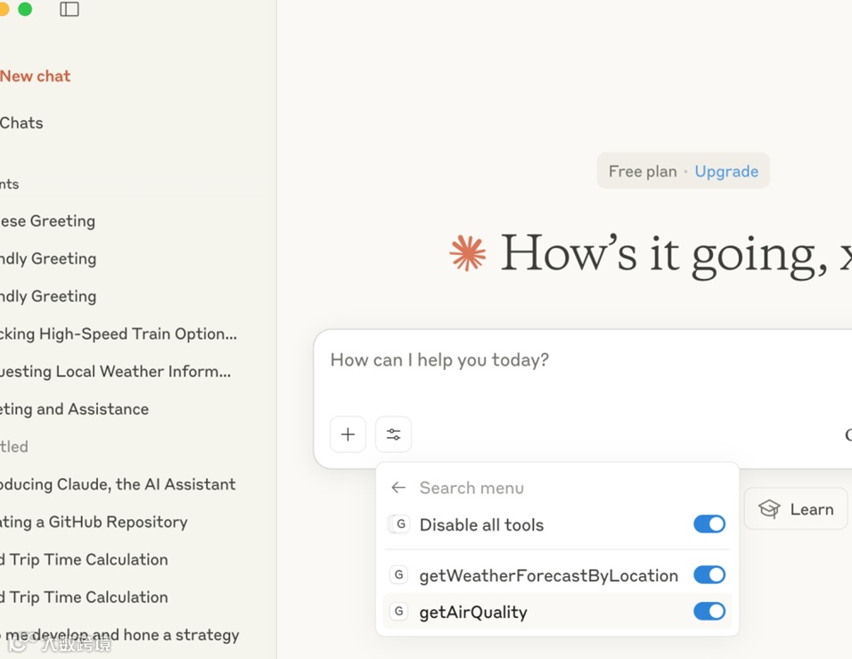Click the graduation cap Learn icon

coord(769,509)
